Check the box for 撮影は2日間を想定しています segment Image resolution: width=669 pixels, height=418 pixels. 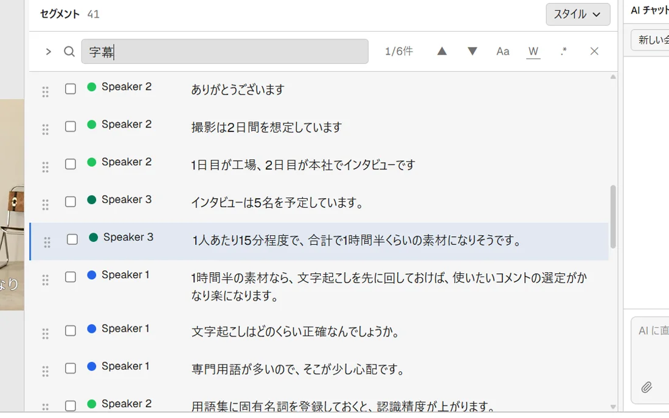[x=71, y=126]
